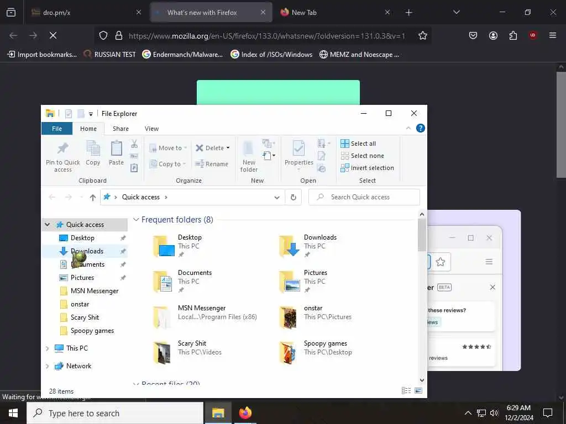Open Firefox account icon

click(493, 35)
